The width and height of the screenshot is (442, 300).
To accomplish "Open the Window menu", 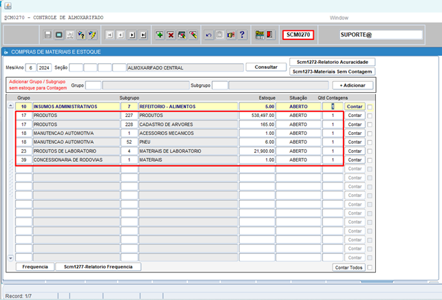I will pyautogui.click(x=339, y=18).
